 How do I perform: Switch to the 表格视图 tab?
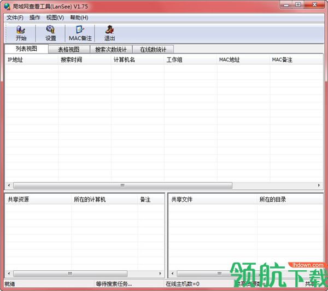pos(69,49)
